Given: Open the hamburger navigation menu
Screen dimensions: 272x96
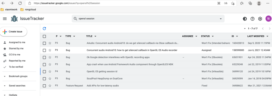Looking at the screenshot, I should [x=5, y=19].
